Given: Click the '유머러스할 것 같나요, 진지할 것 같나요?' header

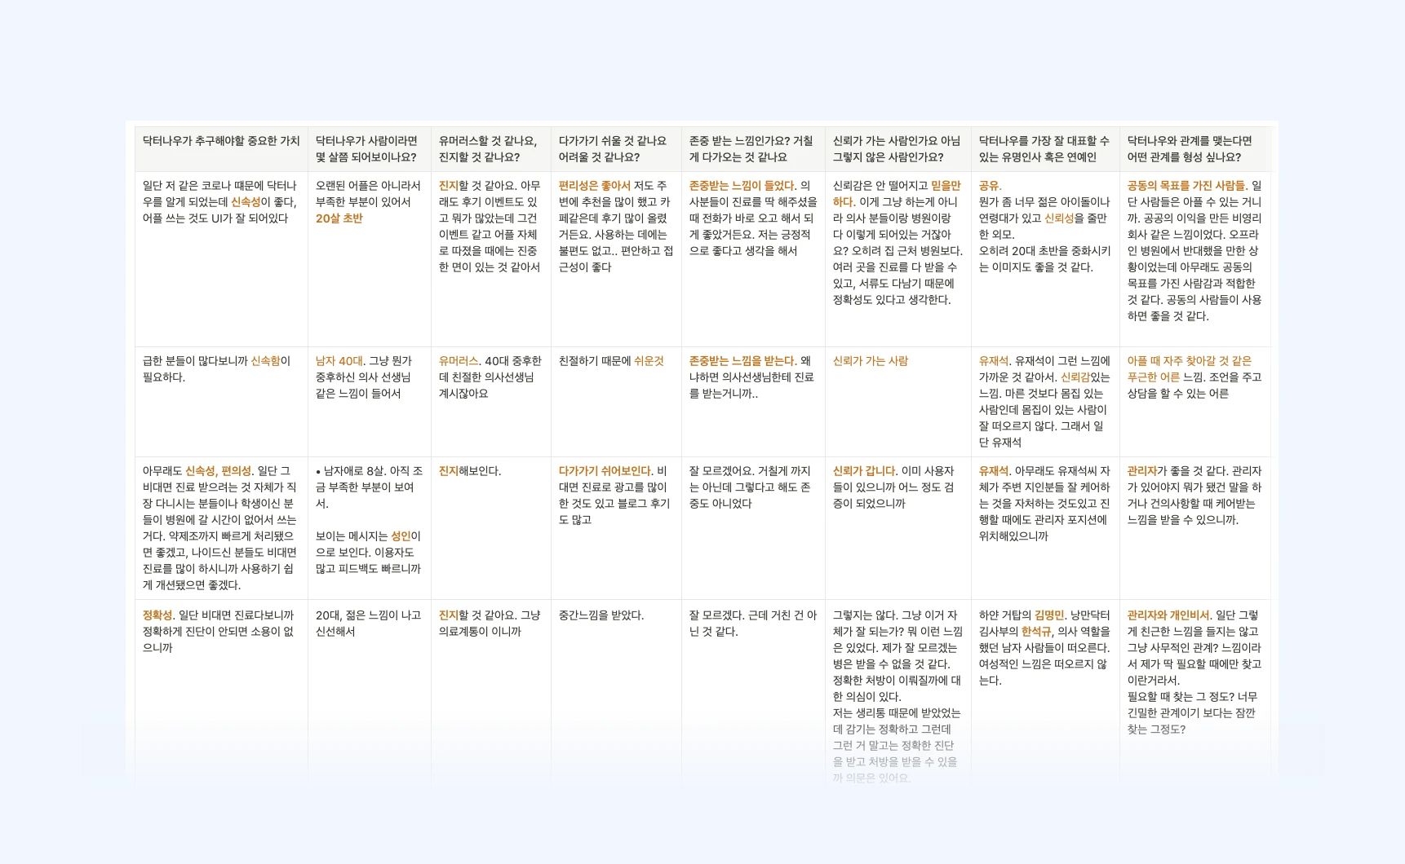Looking at the screenshot, I should [490, 149].
